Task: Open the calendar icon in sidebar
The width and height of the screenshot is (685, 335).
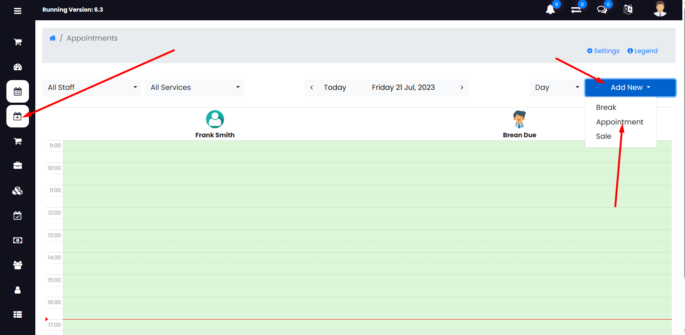Action: coord(18,91)
